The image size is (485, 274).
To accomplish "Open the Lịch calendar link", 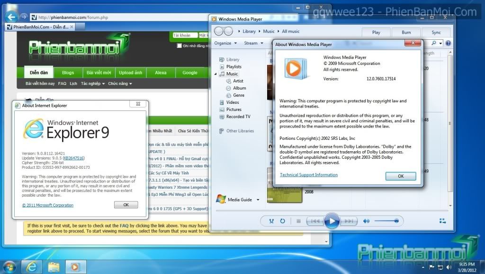I will (x=73, y=83).
